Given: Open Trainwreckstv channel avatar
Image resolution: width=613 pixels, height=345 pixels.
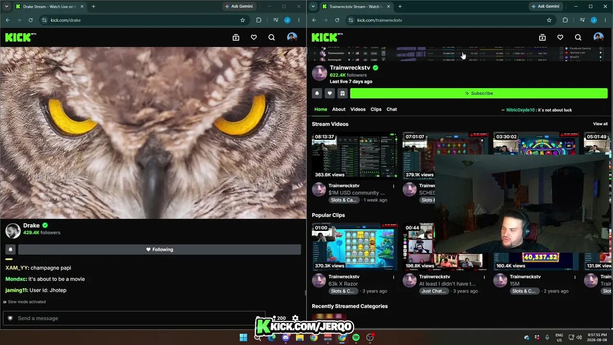Looking at the screenshot, I should tap(319, 73).
